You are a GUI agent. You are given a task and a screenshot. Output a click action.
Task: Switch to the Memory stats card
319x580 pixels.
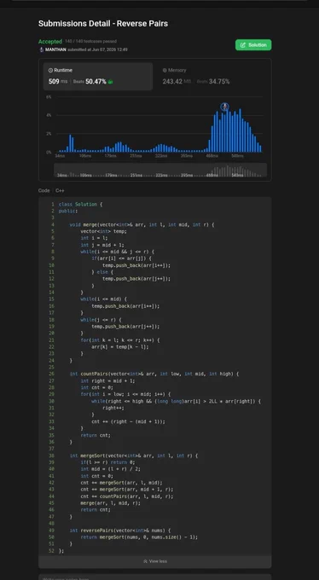pyautogui.click(x=212, y=76)
